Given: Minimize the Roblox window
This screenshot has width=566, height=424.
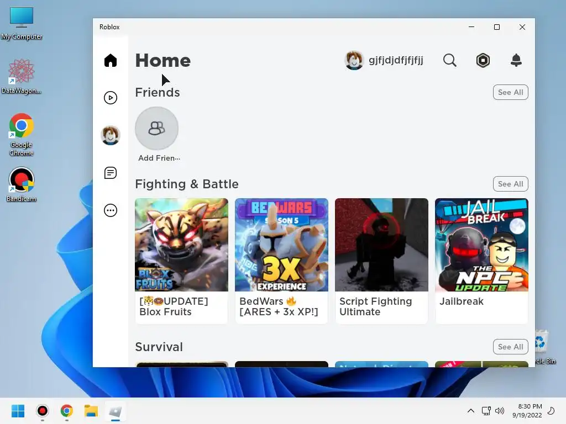Looking at the screenshot, I should point(471,27).
